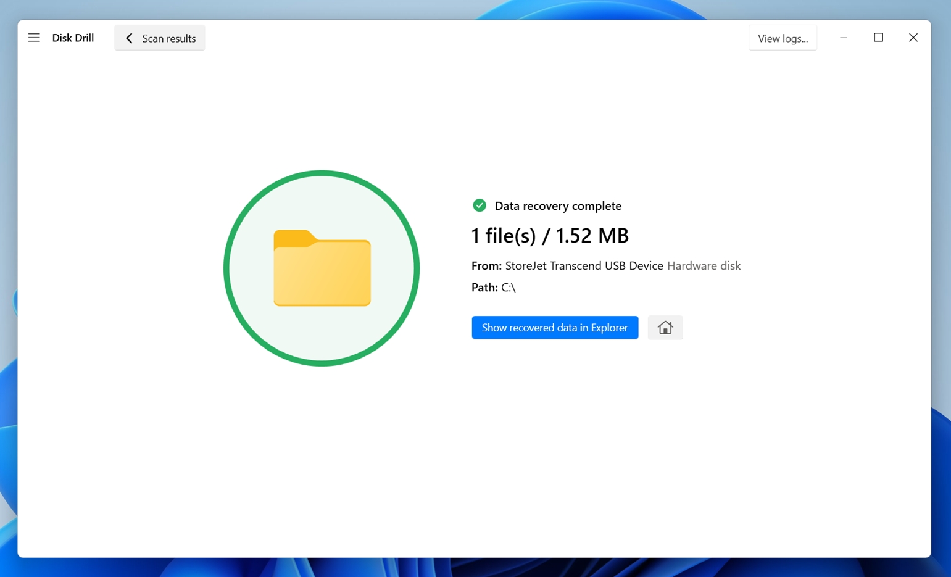Open View logs
The height and width of the screenshot is (577, 951).
tap(782, 38)
